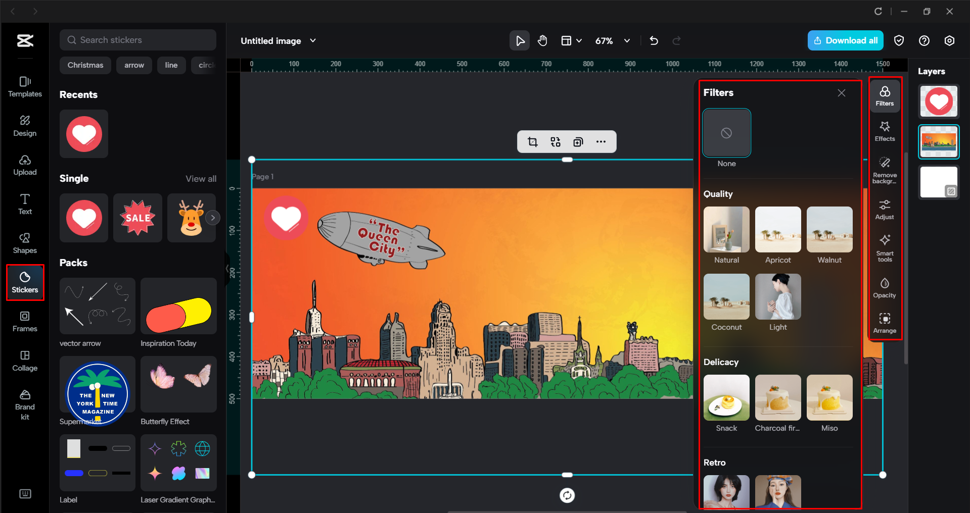Open the Opacity control icon
This screenshot has width=970, height=513.
coord(885,287)
